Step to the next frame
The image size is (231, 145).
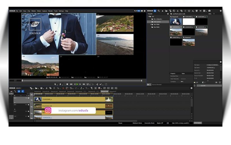click(x=80, y=84)
